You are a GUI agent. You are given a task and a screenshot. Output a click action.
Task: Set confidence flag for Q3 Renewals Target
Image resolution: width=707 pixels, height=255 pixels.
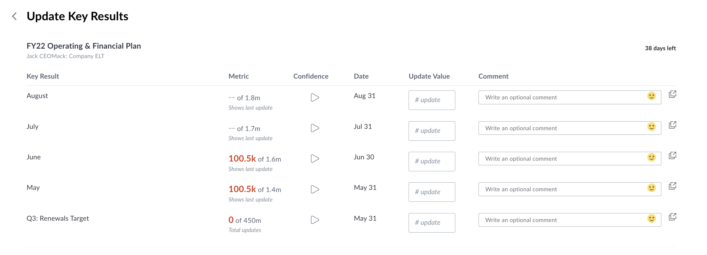click(315, 220)
